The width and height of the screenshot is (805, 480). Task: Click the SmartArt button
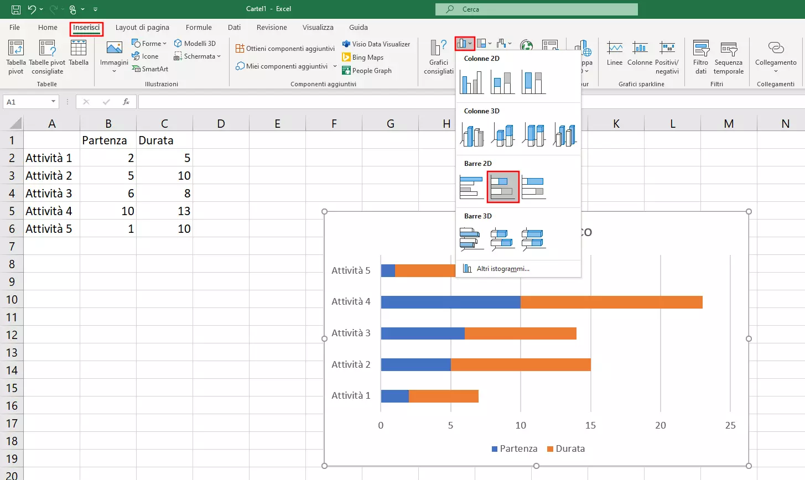pyautogui.click(x=150, y=69)
